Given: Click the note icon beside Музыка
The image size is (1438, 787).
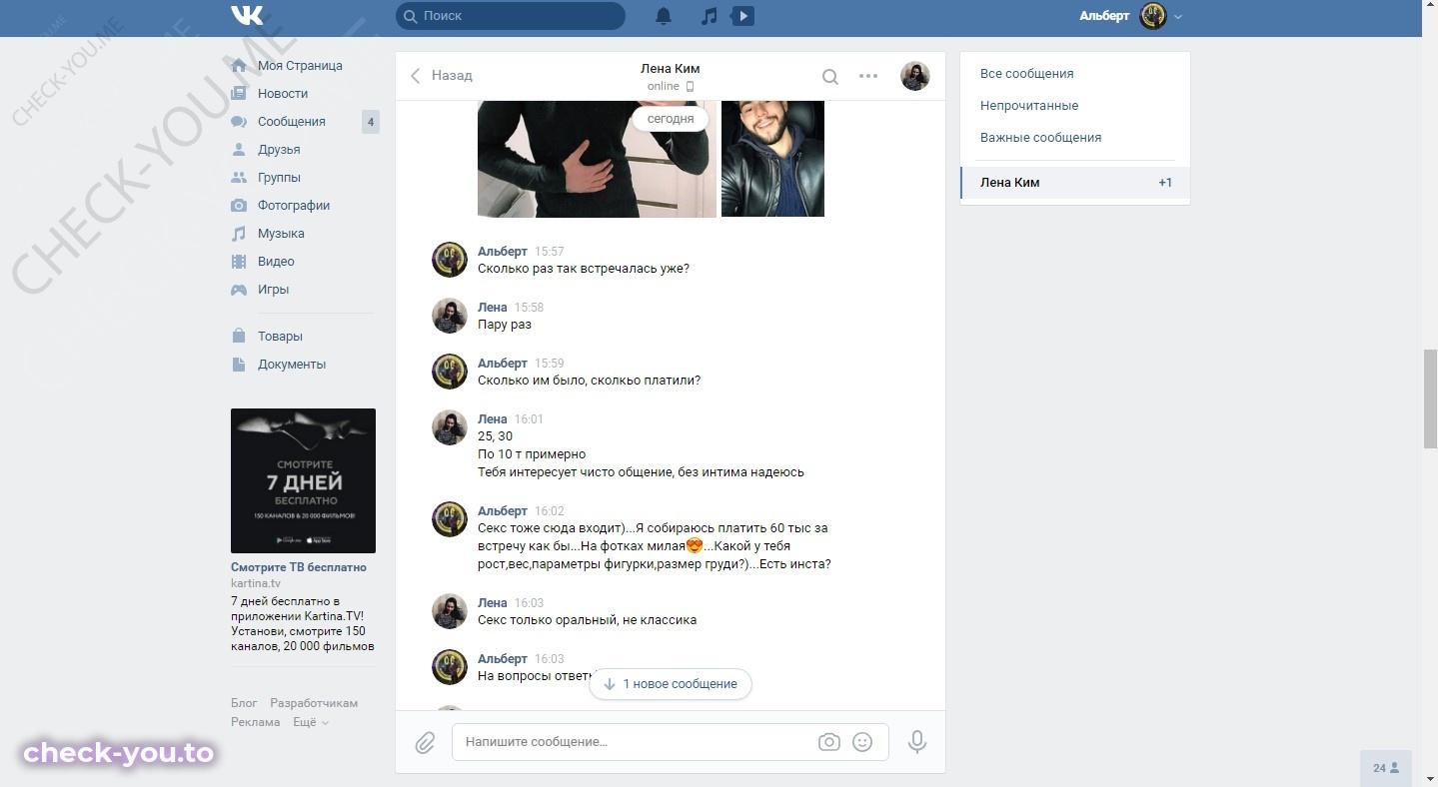Looking at the screenshot, I should click(239, 234).
